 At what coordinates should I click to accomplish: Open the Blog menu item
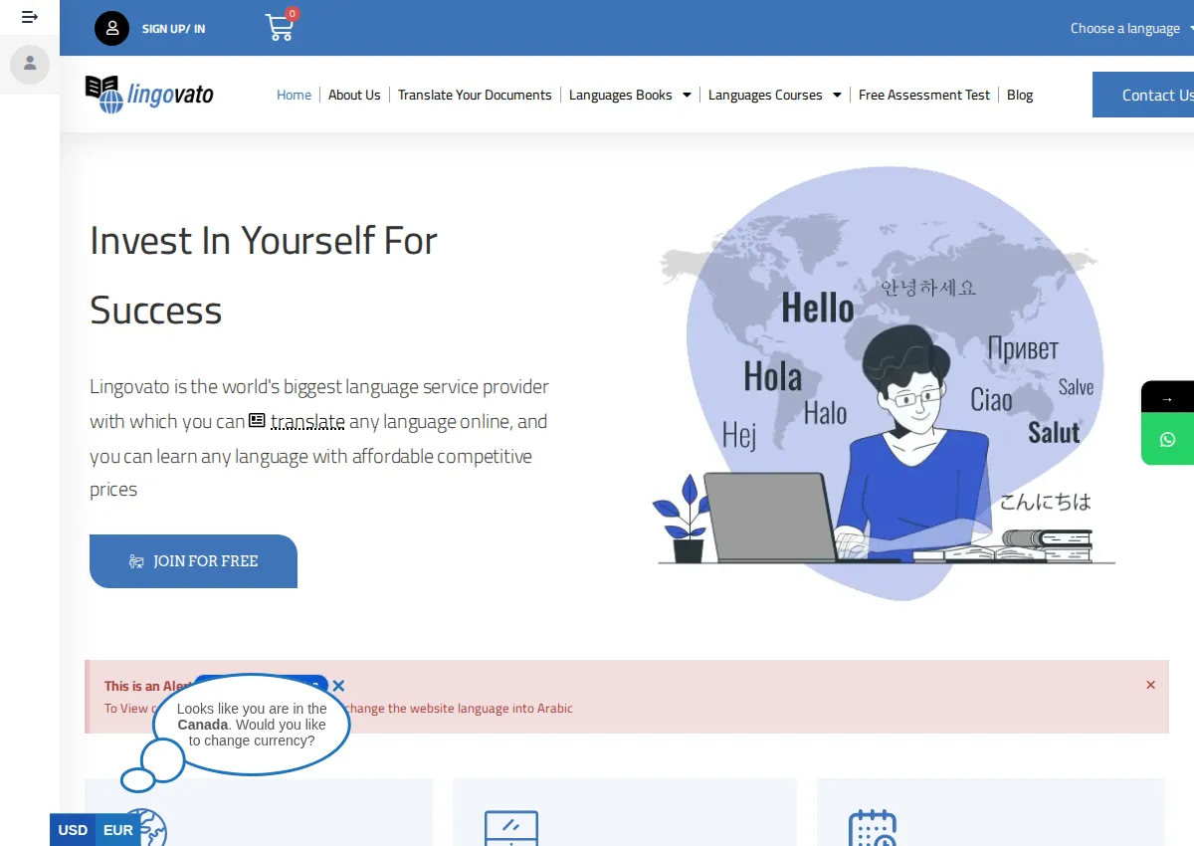point(1020,95)
